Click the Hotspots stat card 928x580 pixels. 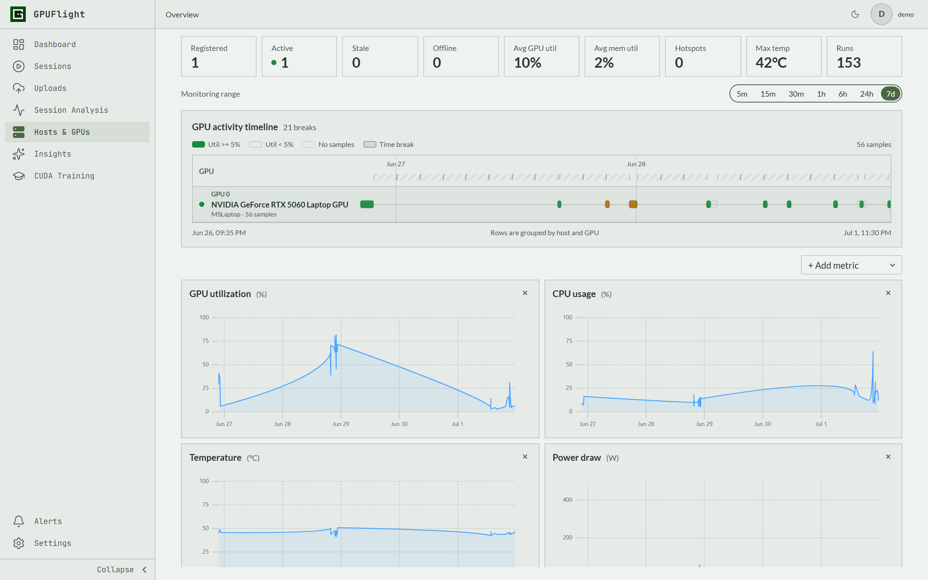click(703, 56)
